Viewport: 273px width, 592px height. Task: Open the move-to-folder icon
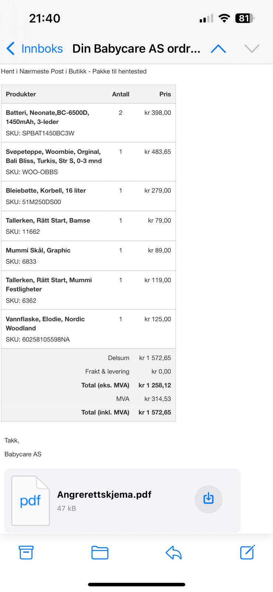(100, 553)
